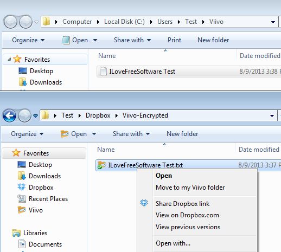Click New folder in the lower window toolbar
Image resolution: width=281 pixels, height=252 pixels.
click(182, 134)
